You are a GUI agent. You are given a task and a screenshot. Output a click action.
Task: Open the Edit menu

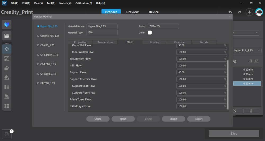click(x=26, y=3)
